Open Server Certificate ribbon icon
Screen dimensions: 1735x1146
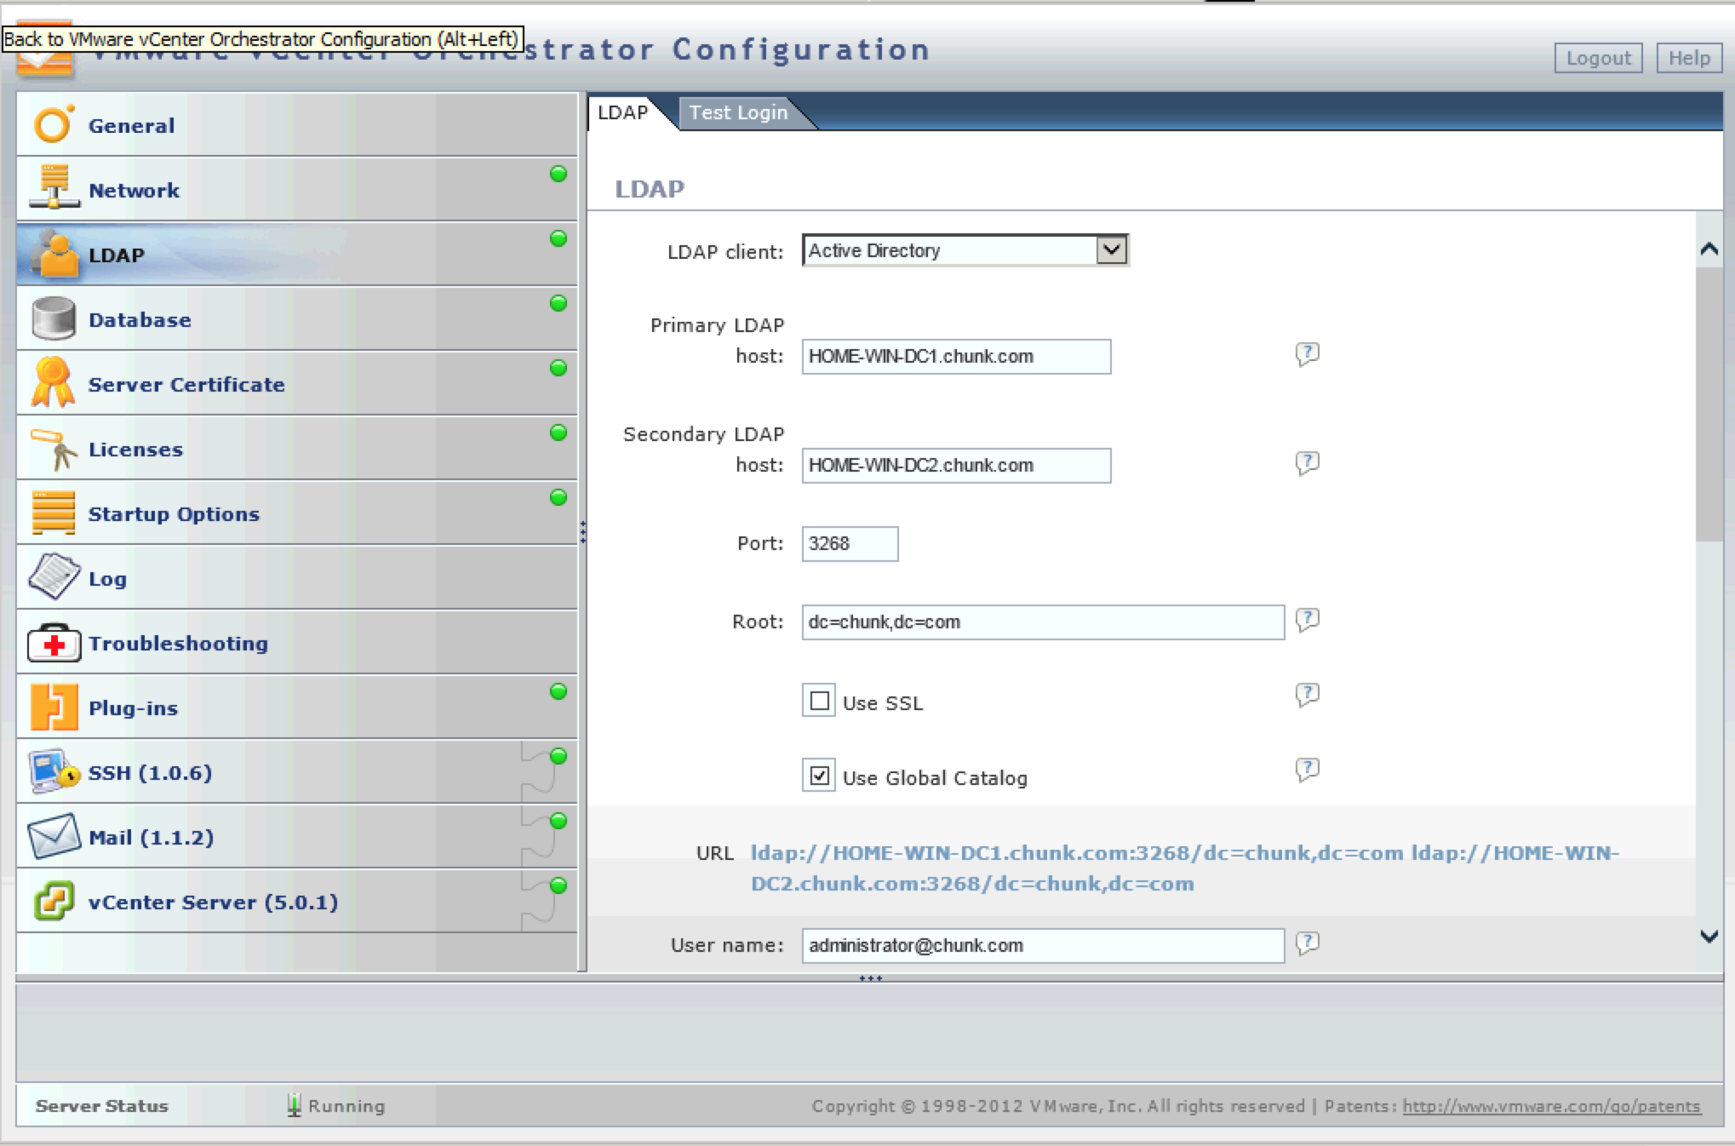51,383
